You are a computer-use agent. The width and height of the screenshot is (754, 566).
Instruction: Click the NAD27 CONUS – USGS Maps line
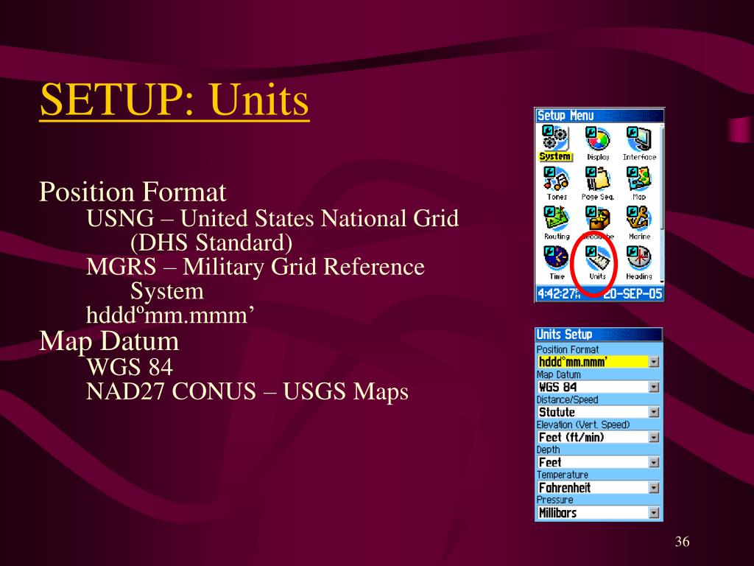[247, 391]
